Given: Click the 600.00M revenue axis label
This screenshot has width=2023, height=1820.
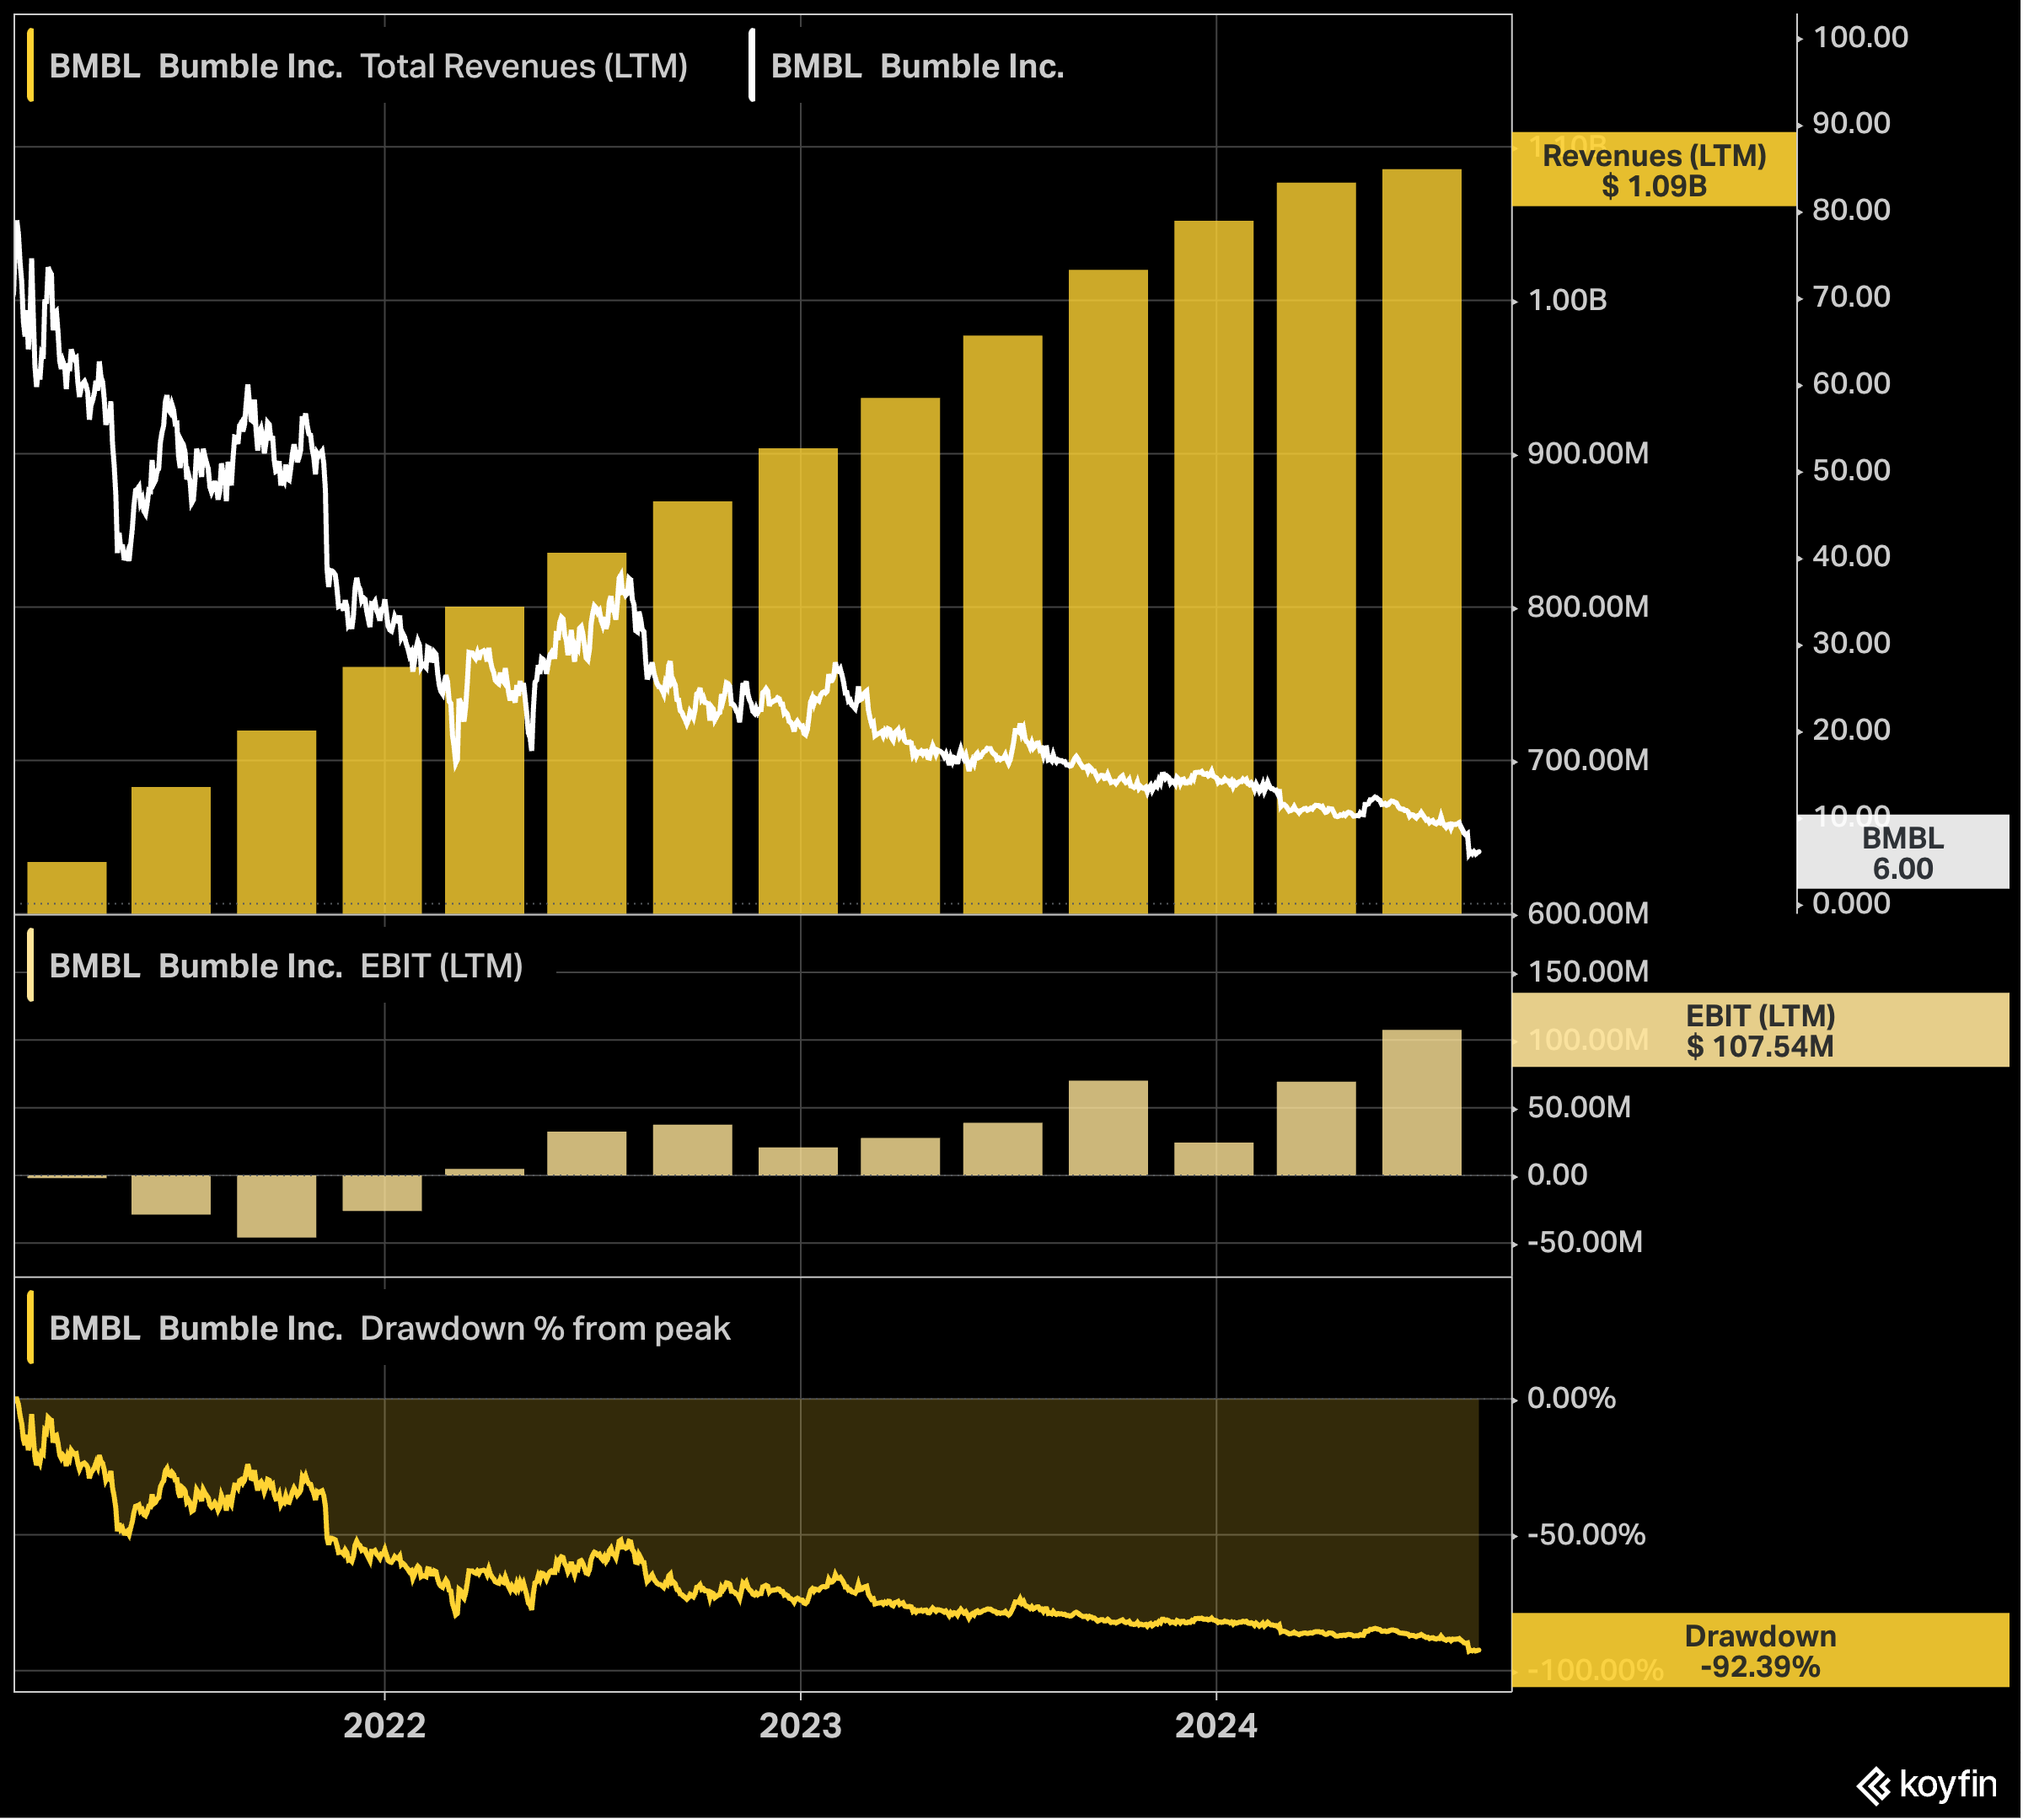Looking at the screenshot, I should [1589, 914].
